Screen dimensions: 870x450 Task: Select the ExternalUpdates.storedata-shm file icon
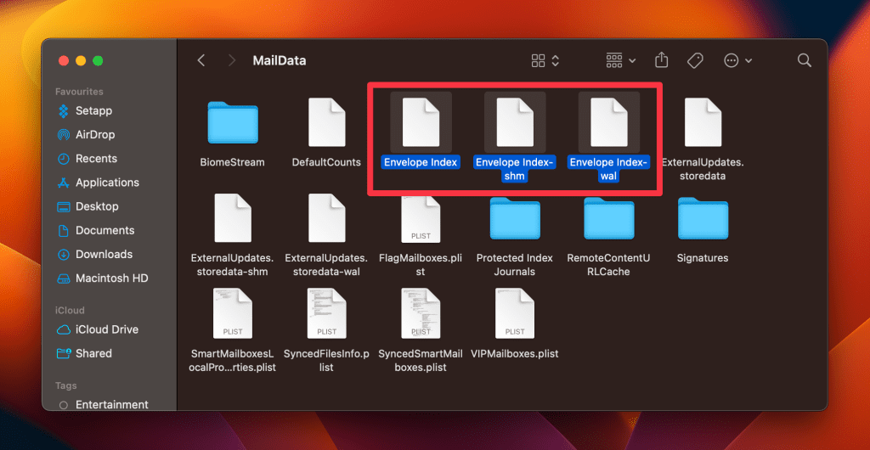point(233,218)
